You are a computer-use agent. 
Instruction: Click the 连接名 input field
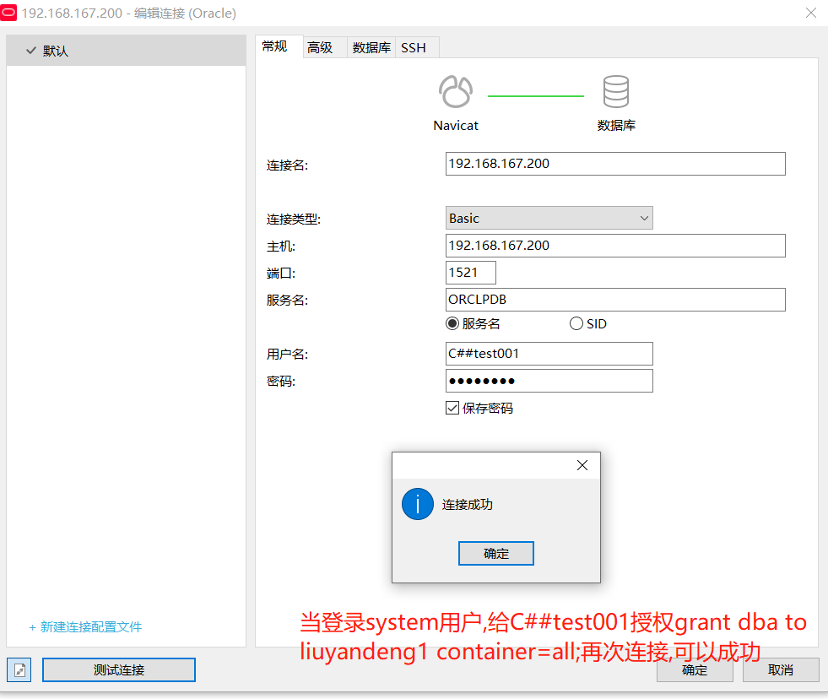(x=615, y=164)
